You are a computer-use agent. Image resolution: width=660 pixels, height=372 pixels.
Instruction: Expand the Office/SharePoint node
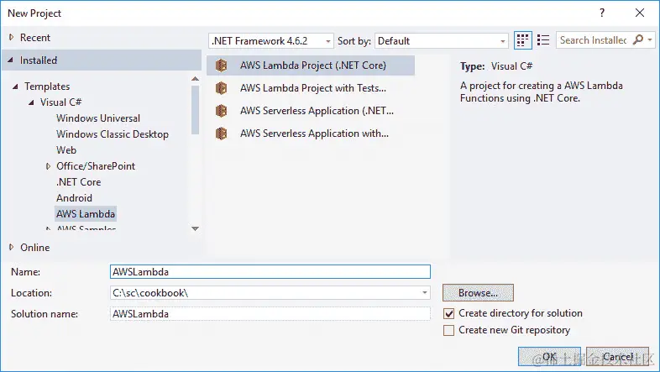[x=48, y=166]
